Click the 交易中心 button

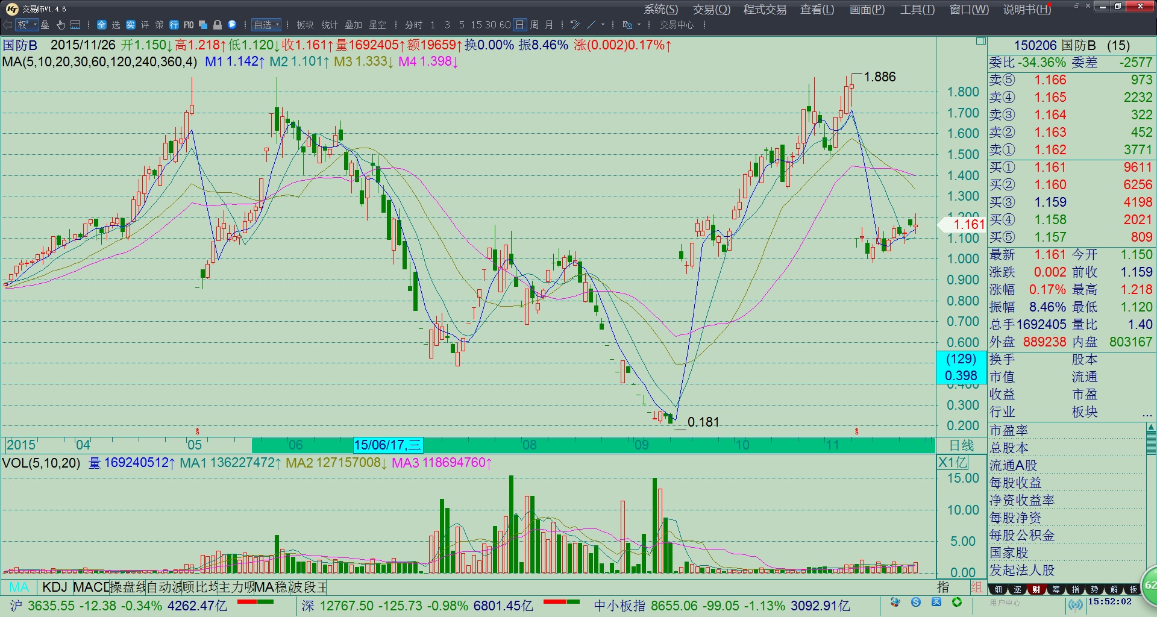click(676, 25)
